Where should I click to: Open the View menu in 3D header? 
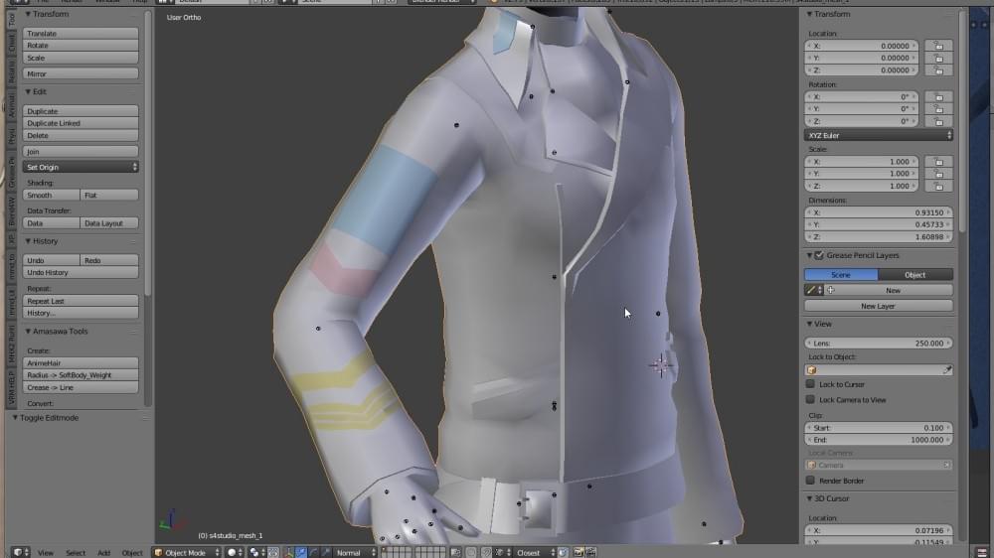click(46, 553)
